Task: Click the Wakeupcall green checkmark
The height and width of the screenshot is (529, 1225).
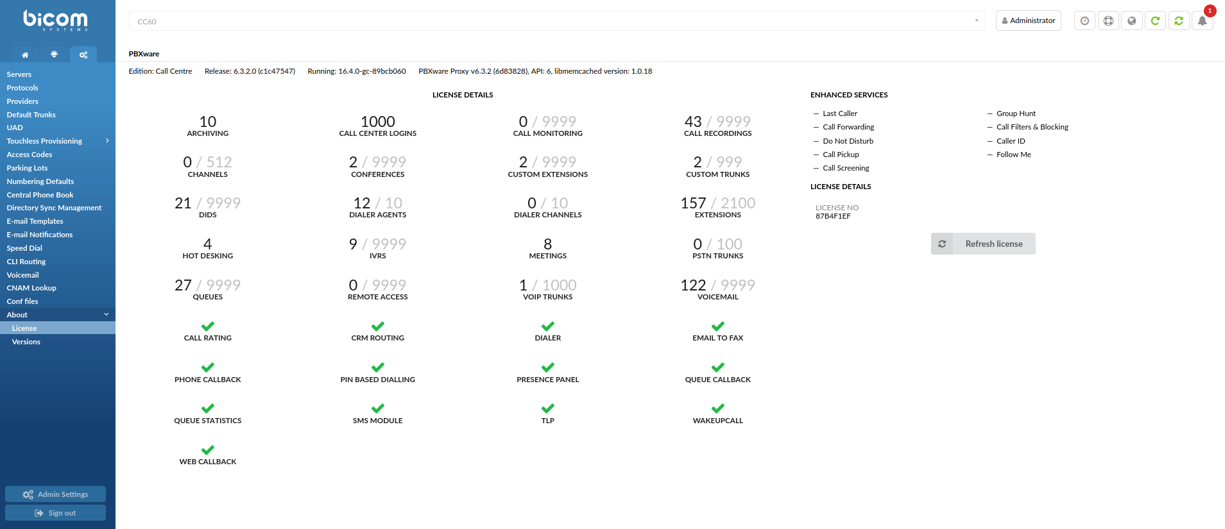Action: tap(718, 408)
